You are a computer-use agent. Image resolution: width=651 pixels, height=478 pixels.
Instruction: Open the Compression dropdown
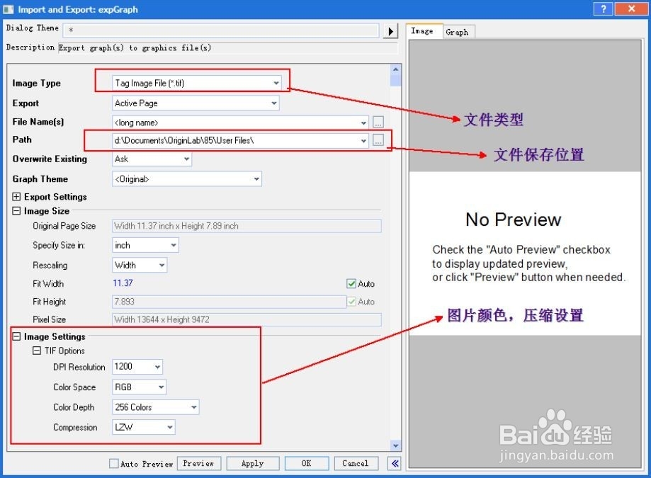pyautogui.click(x=144, y=427)
